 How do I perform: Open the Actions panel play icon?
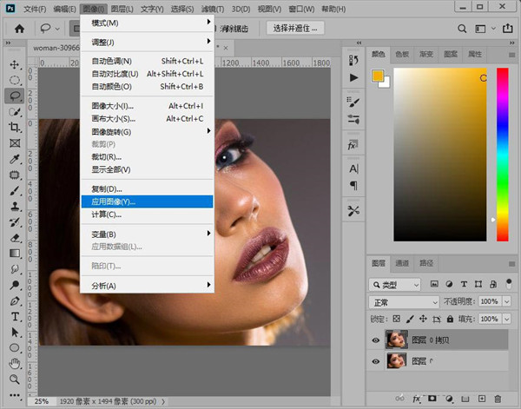(353, 78)
